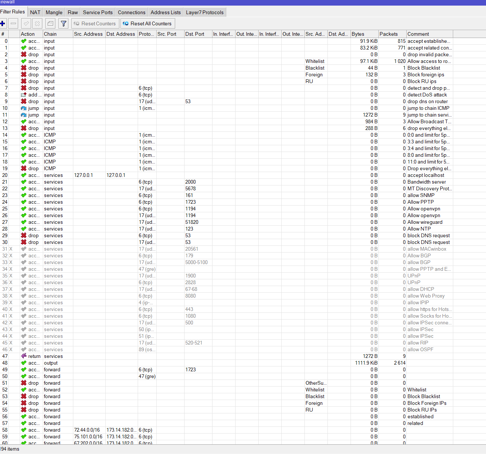Click greyed accept icon of 'allow MACwinbox' rule
The height and width of the screenshot is (454, 486).
pos(24,249)
